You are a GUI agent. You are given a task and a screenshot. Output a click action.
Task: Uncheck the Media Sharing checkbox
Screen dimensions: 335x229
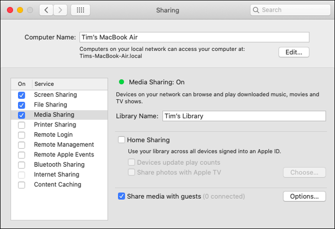[22, 115]
